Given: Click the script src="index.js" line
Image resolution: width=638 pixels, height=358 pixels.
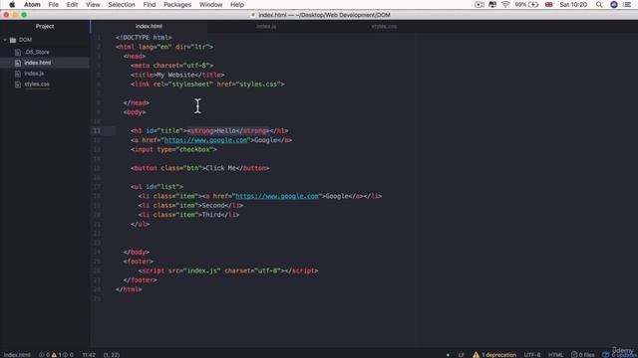Looking at the screenshot, I should (228, 270).
